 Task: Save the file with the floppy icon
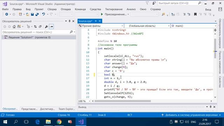point(32,14)
